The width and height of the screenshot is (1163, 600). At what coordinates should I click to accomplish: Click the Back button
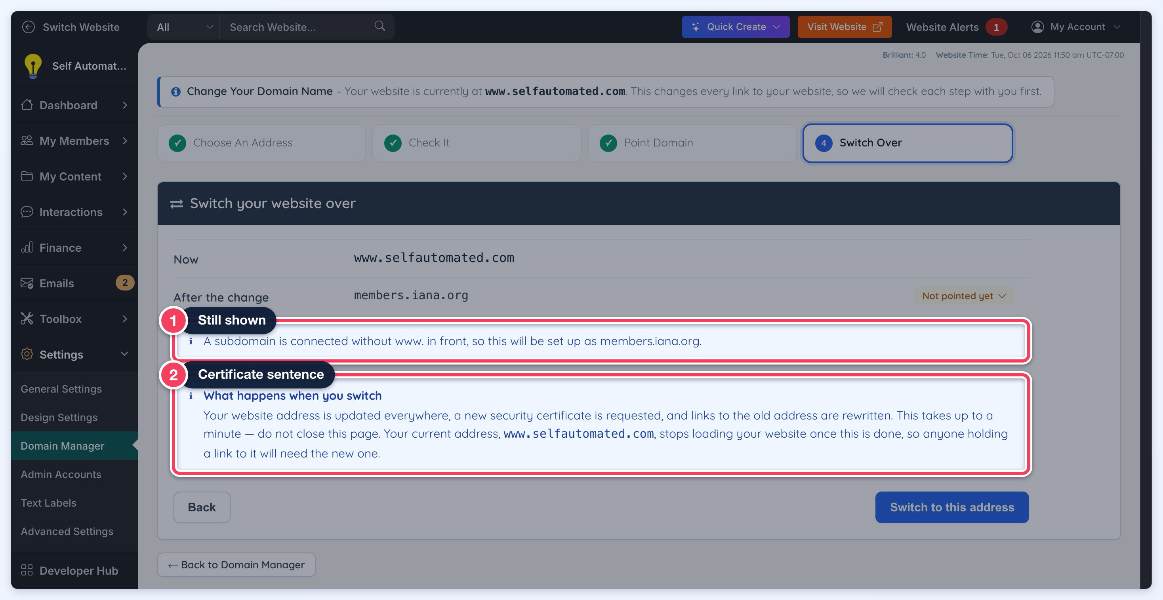pyautogui.click(x=202, y=507)
